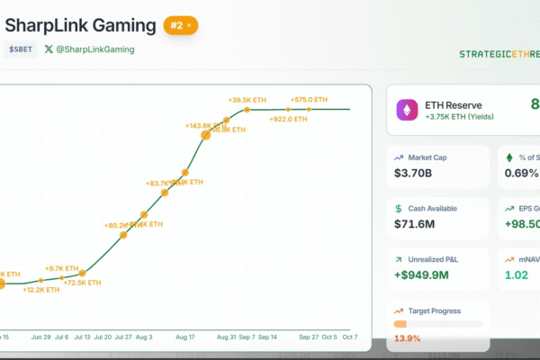
Task: Click the +9.7K ETH data point
Action: coord(62,277)
